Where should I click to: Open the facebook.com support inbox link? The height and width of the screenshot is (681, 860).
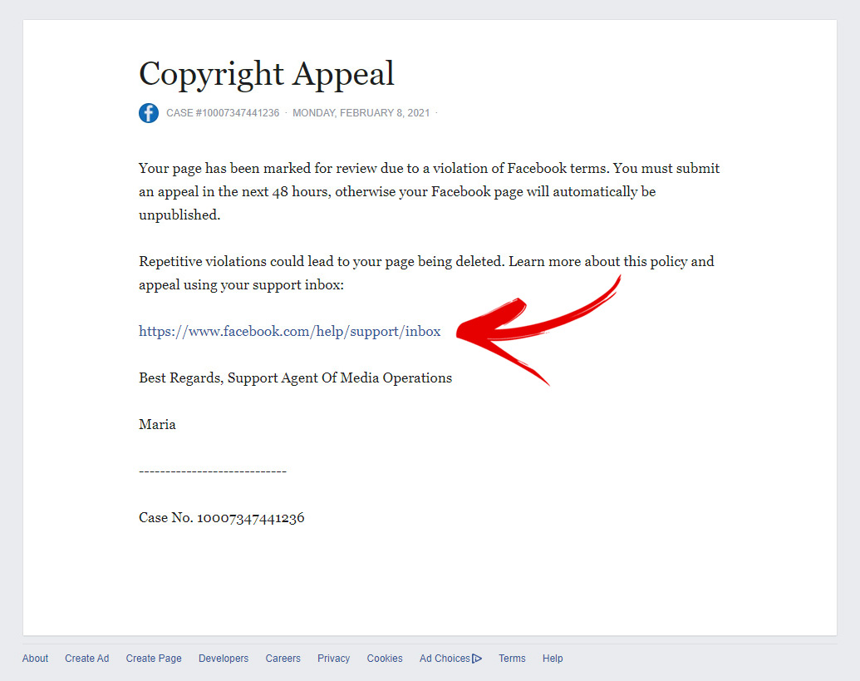click(289, 331)
